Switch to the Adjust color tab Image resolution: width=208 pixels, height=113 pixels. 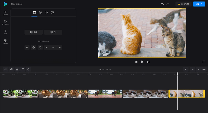click(x=40, y=12)
